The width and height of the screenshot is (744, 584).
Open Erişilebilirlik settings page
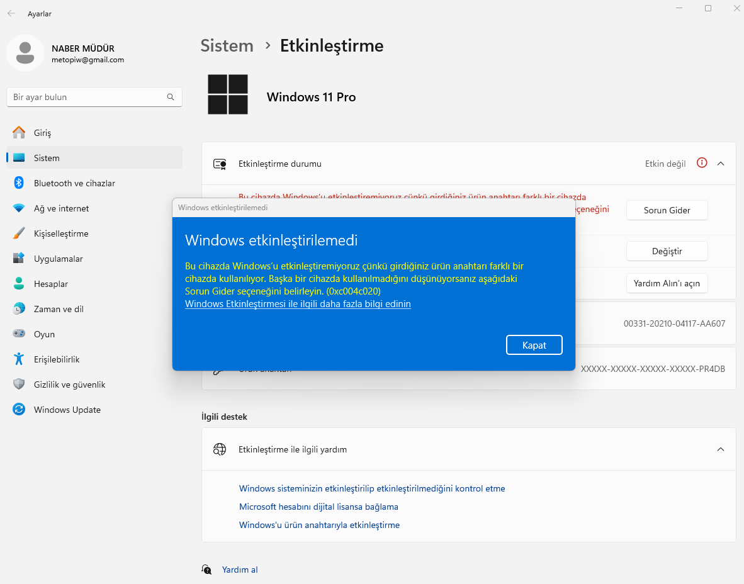pyautogui.click(x=94, y=359)
